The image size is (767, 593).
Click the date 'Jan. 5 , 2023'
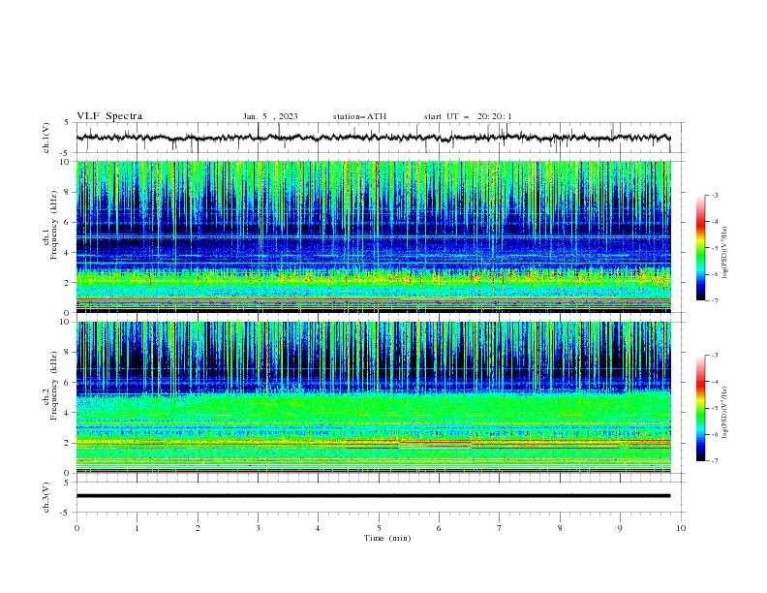tap(270, 116)
